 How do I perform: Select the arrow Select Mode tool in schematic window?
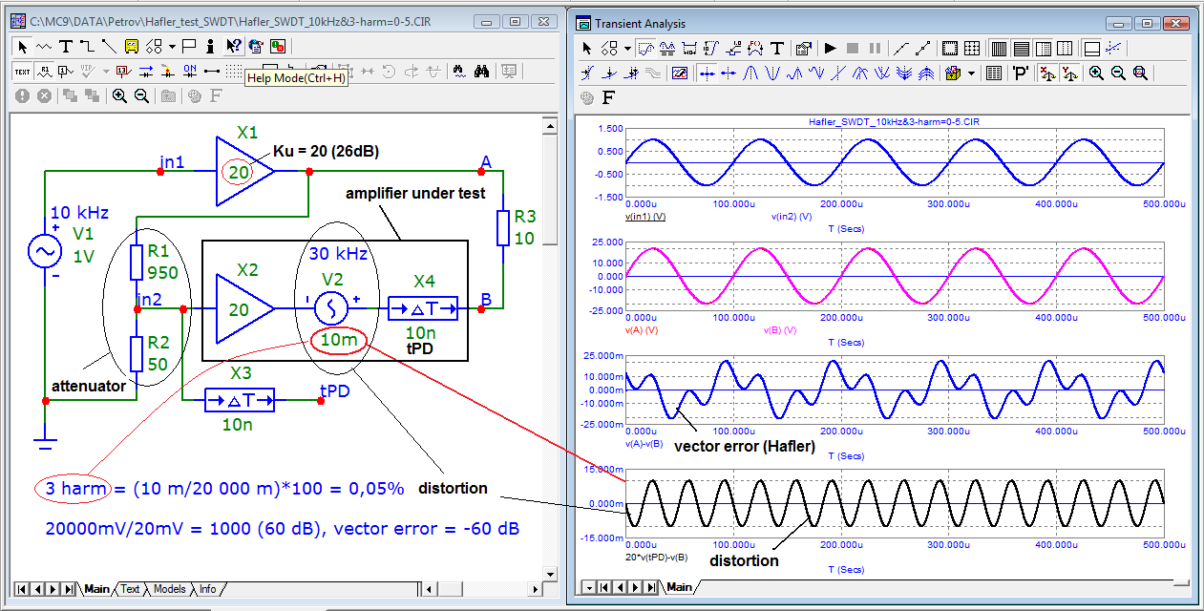click(22, 46)
